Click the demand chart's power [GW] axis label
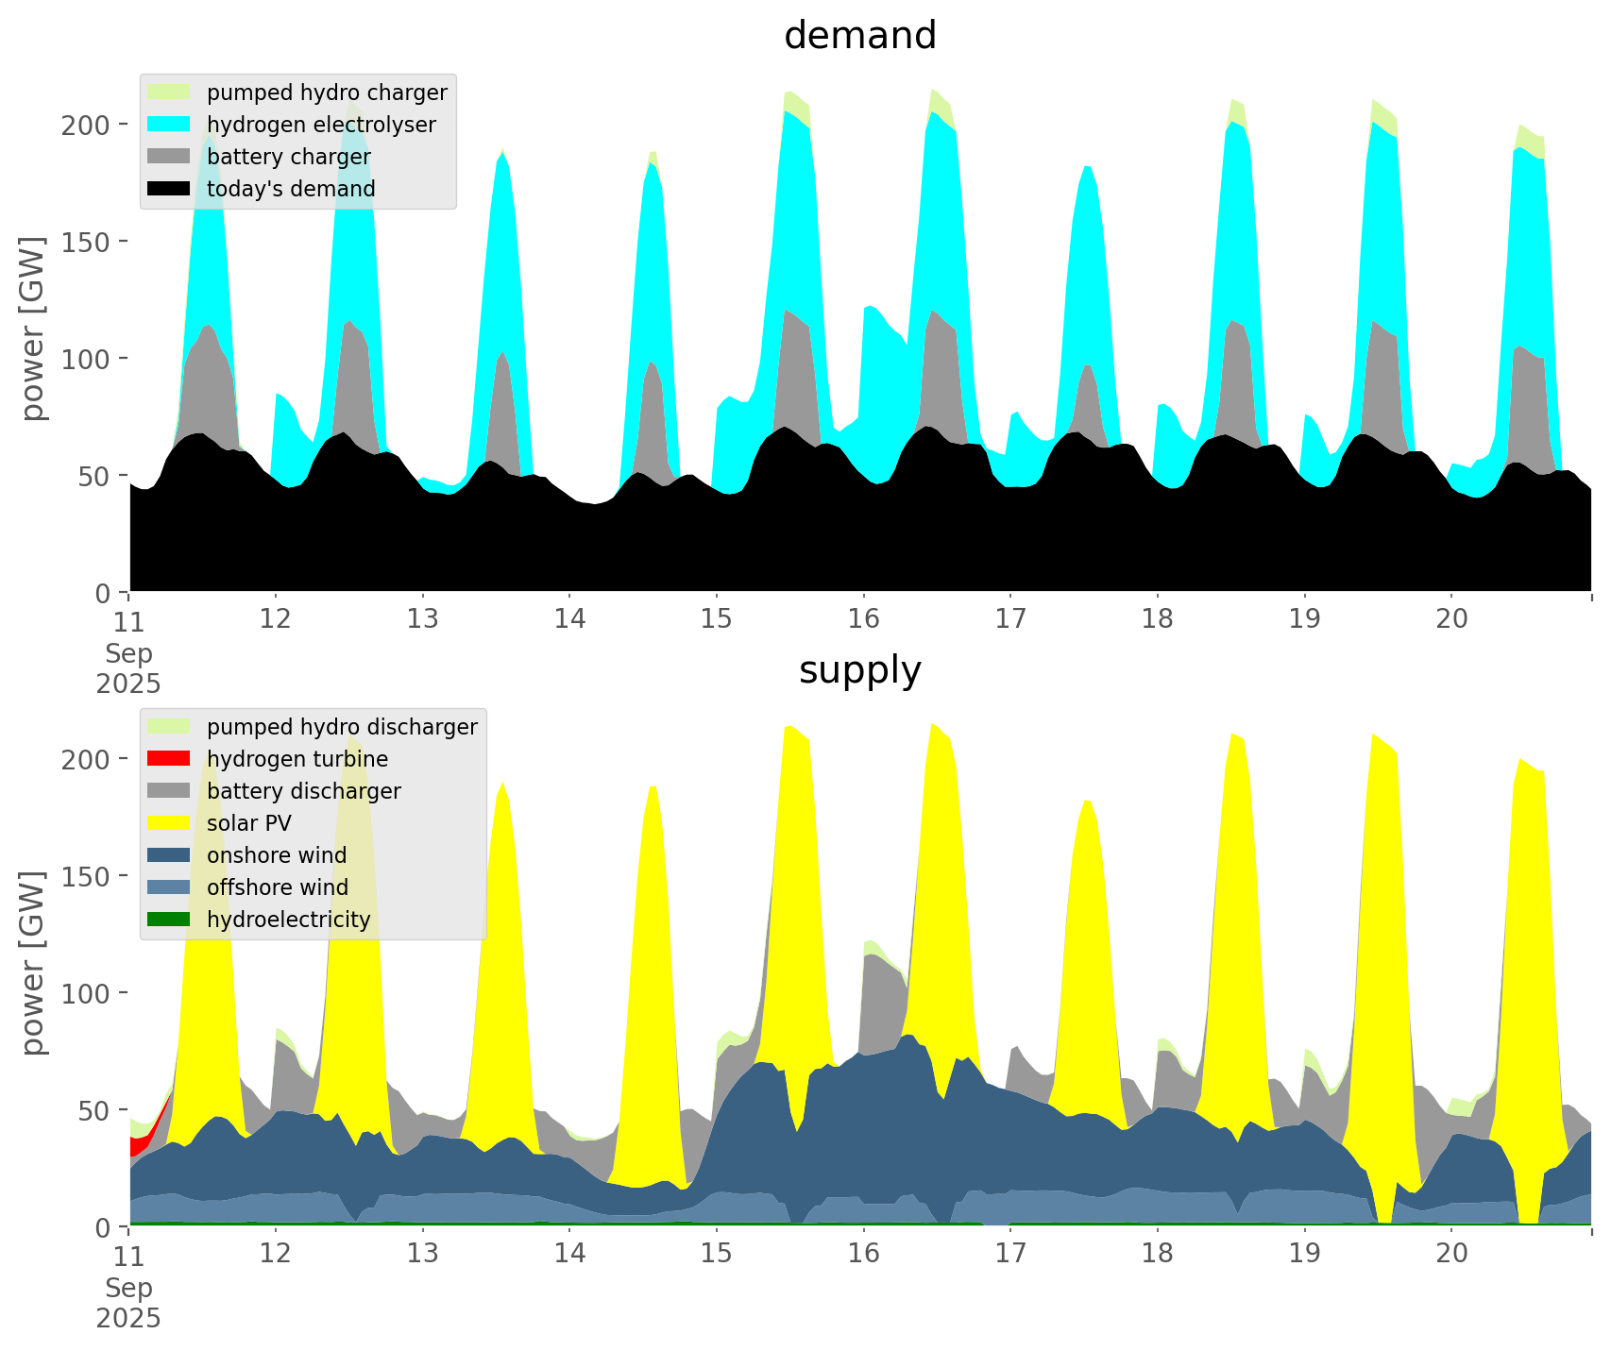Screen dimensions: 1611x1351 pos(34,329)
